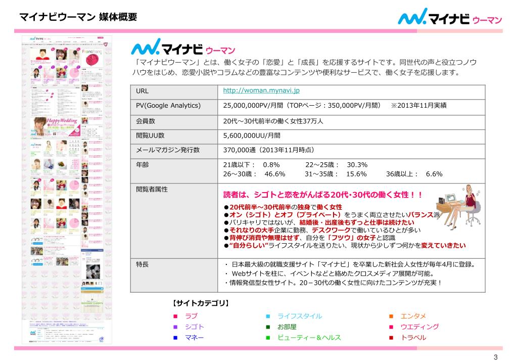Click the 31～35歳: 15.6% entry
Viewport: 517px width, 364px height.
[336, 174]
